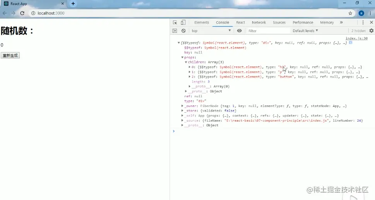This screenshot has width=375, height=200.
Task: Switch to the Sources tab
Action: point(279,22)
